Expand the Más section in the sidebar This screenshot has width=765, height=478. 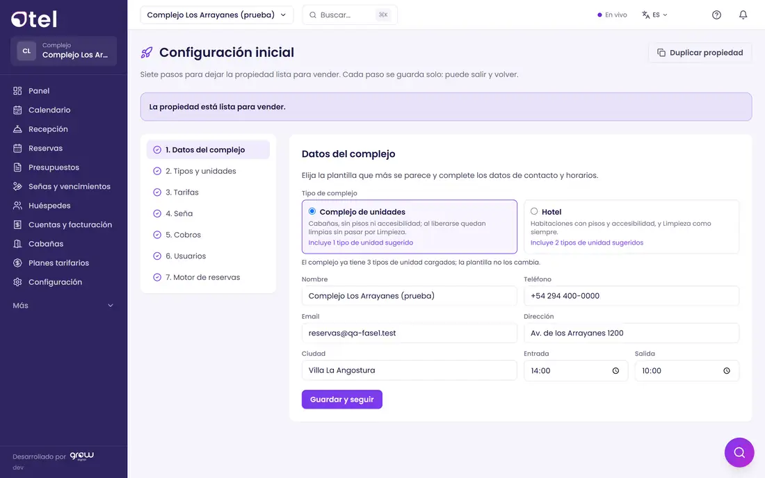pyautogui.click(x=63, y=306)
